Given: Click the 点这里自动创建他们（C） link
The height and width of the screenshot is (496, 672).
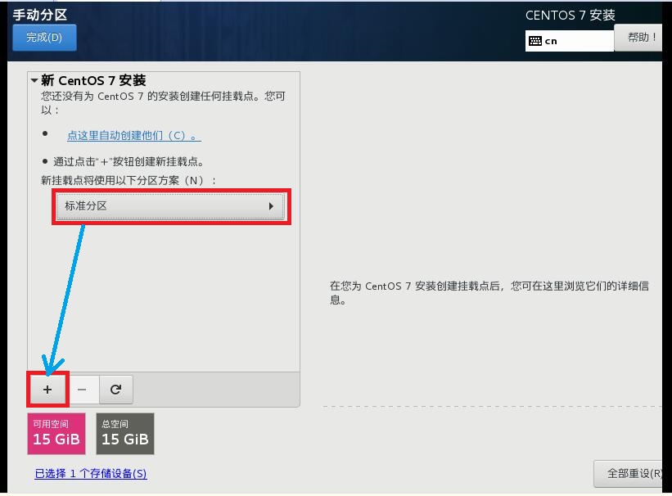Looking at the screenshot, I should click(134, 136).
